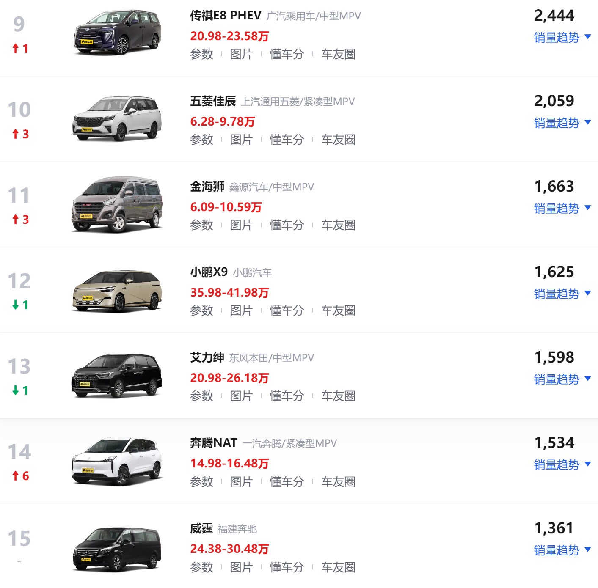The width and height of the screenshot is (598, 588).
Task: Open 图片 link for 奔腾NAT
Action: coord(241,481)
